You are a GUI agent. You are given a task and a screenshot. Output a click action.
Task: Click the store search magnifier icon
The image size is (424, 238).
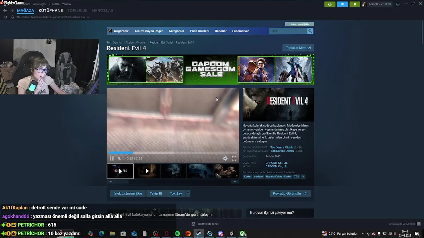[x=310, y=31]
